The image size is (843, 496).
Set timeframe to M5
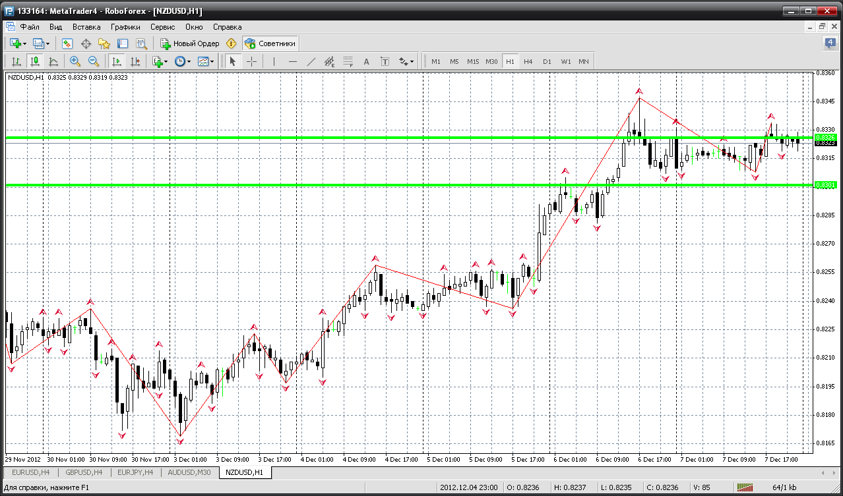tap(454, 61)
